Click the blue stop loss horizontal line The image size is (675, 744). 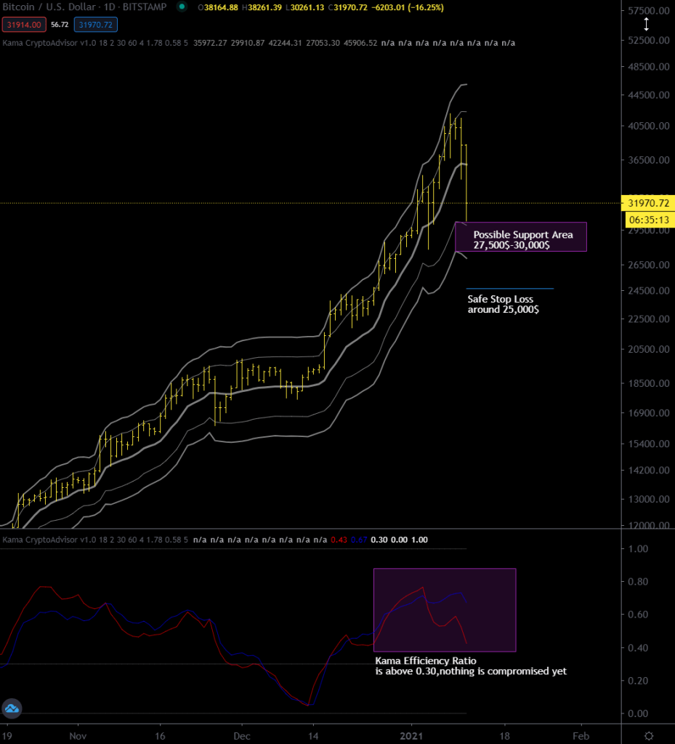509,289
